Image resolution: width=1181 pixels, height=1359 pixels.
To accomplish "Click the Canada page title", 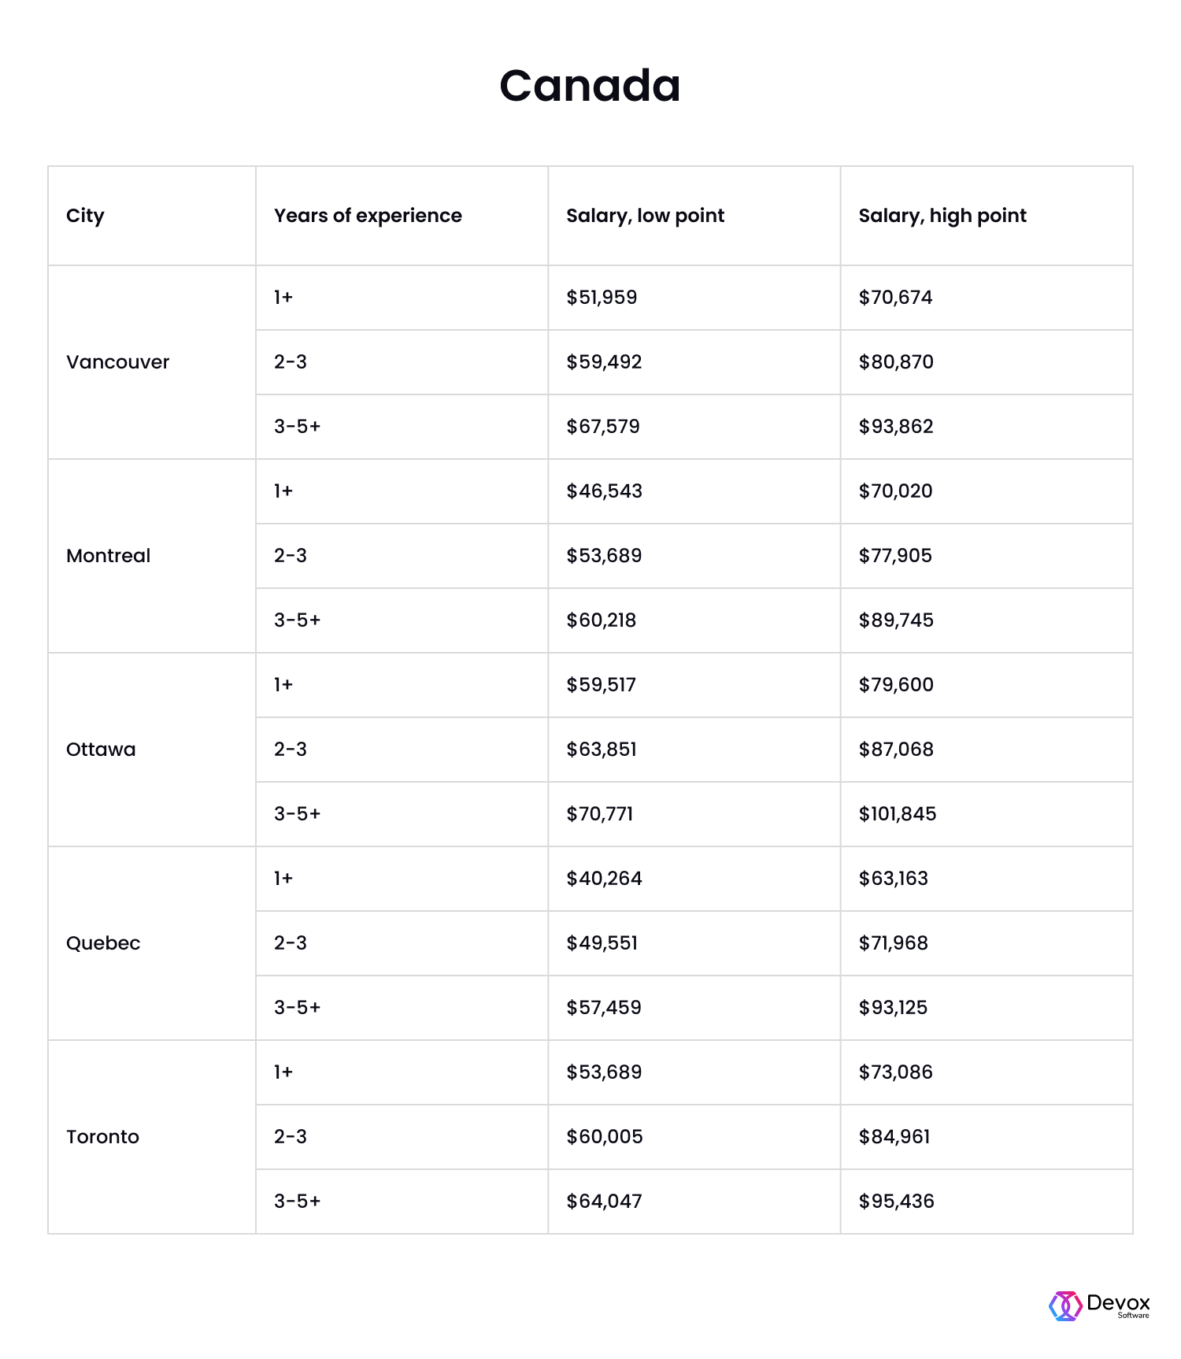I will coord(590,85).
